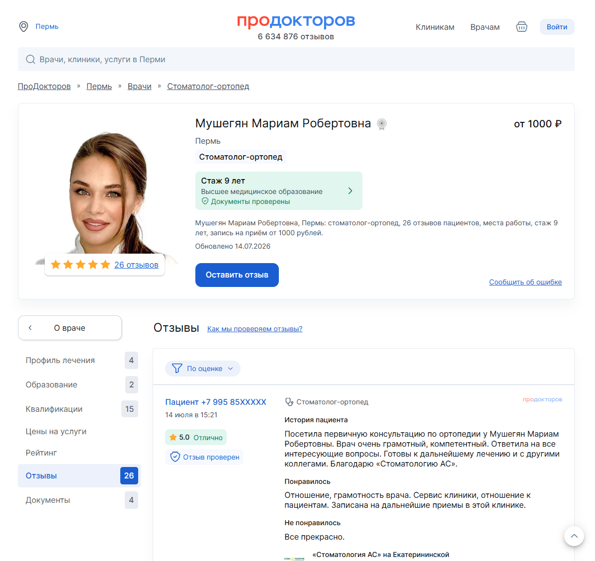Click the 14 июля в 15:21 review date

tap(191, 415)
